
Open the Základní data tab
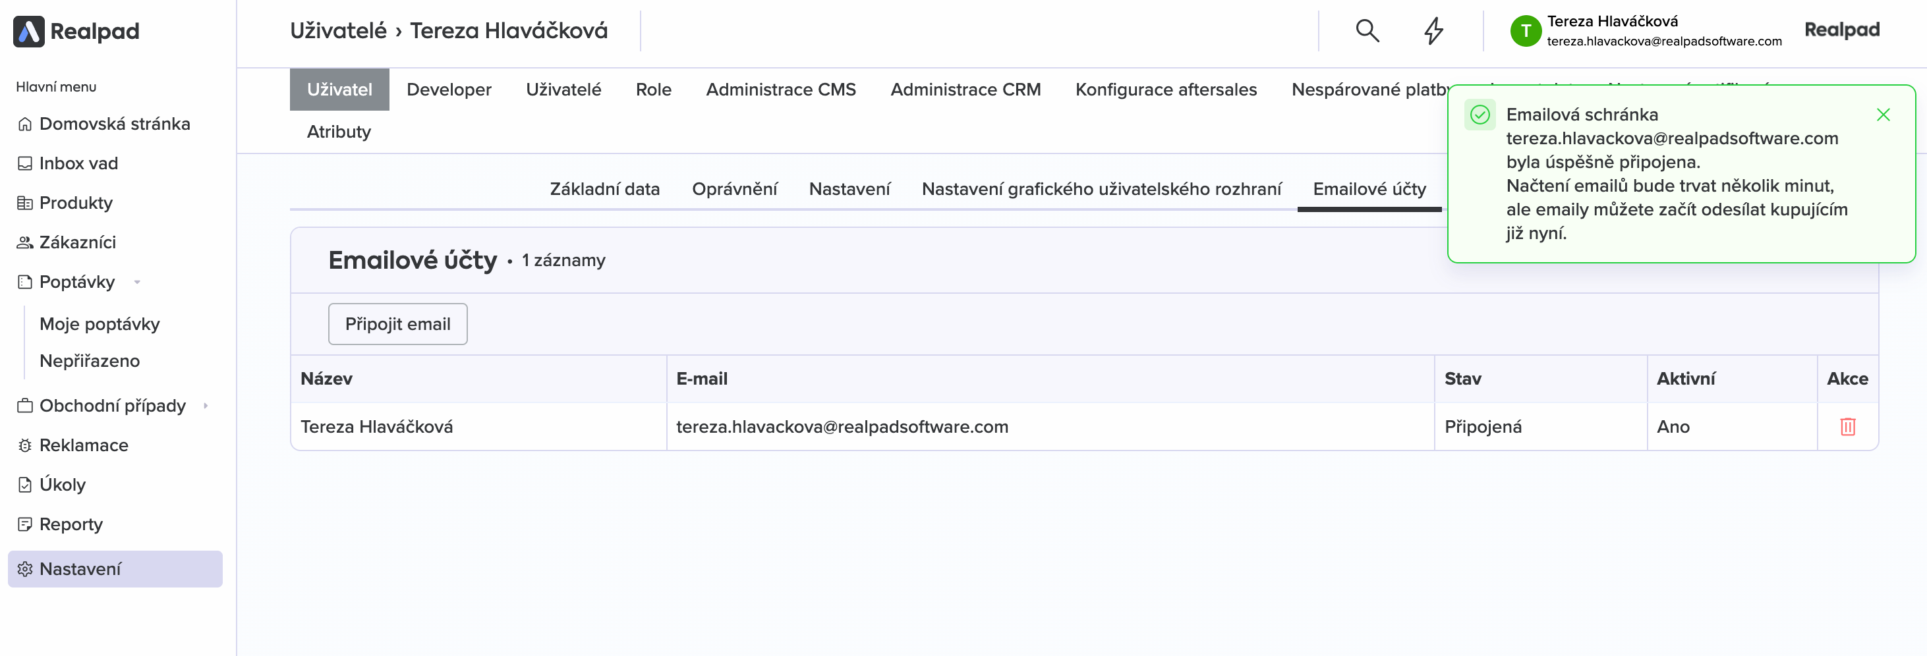coord(604,188)
